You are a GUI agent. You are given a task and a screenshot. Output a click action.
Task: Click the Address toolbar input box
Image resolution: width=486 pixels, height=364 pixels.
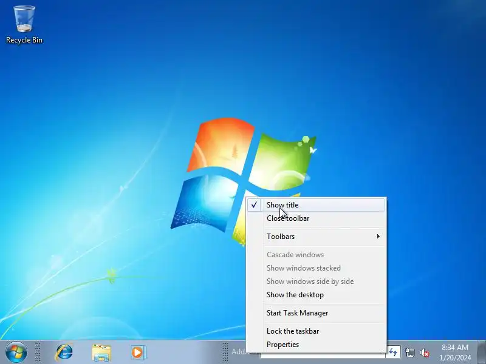pos(323,355)
